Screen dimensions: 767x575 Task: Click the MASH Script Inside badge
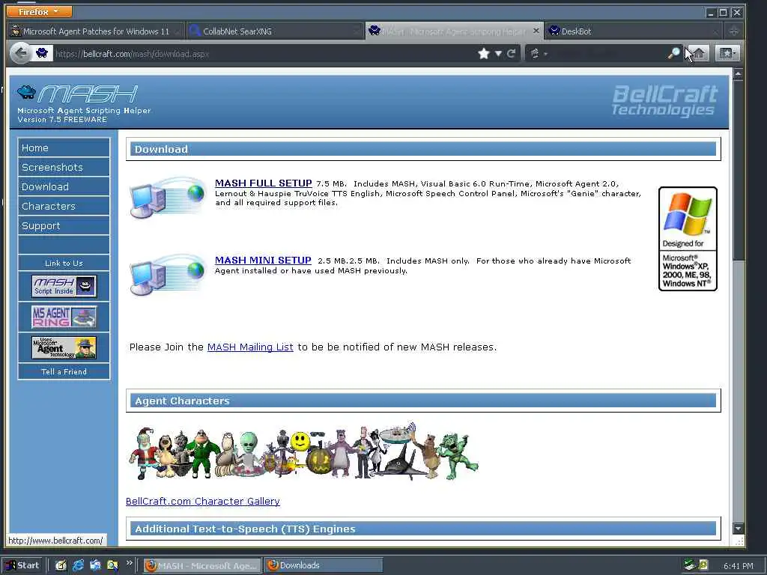64,286
